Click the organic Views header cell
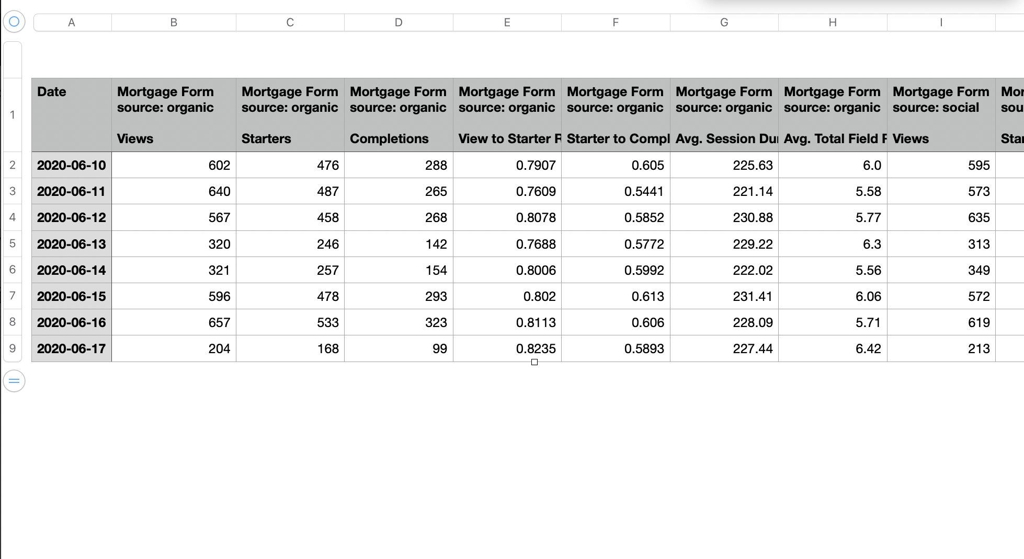Screen dimensions: 1024x559 pos(174,115)
